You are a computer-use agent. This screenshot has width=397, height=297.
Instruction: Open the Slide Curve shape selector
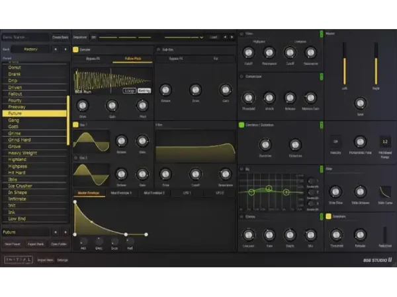click(x=385, y=192)
